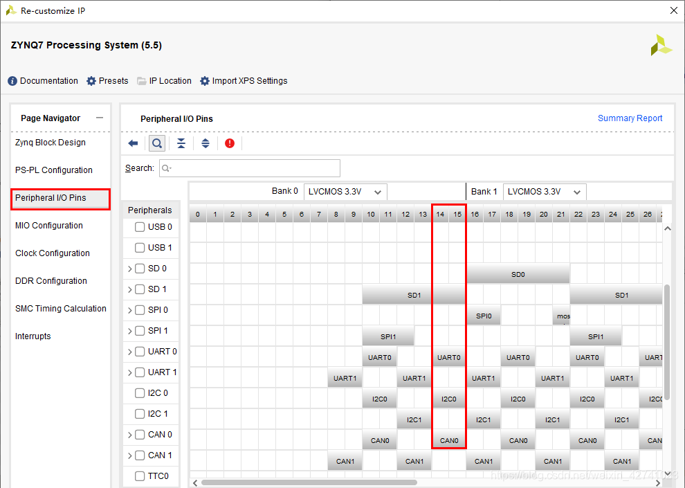
Task: Click vertical scrollbar up arrow
Action: (668, 228)
